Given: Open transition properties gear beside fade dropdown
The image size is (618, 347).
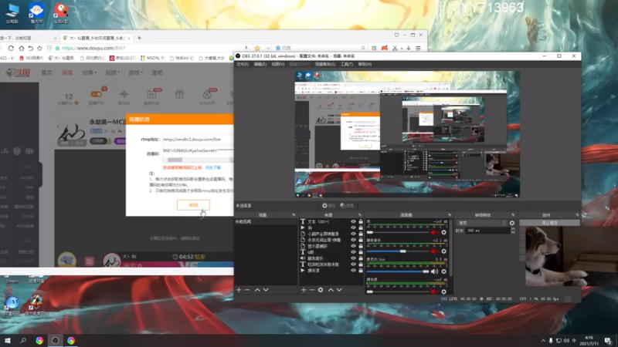Looking at the screenshot, I should pos(512,223).
